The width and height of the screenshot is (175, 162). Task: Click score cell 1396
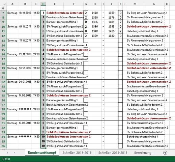(95, 22)
